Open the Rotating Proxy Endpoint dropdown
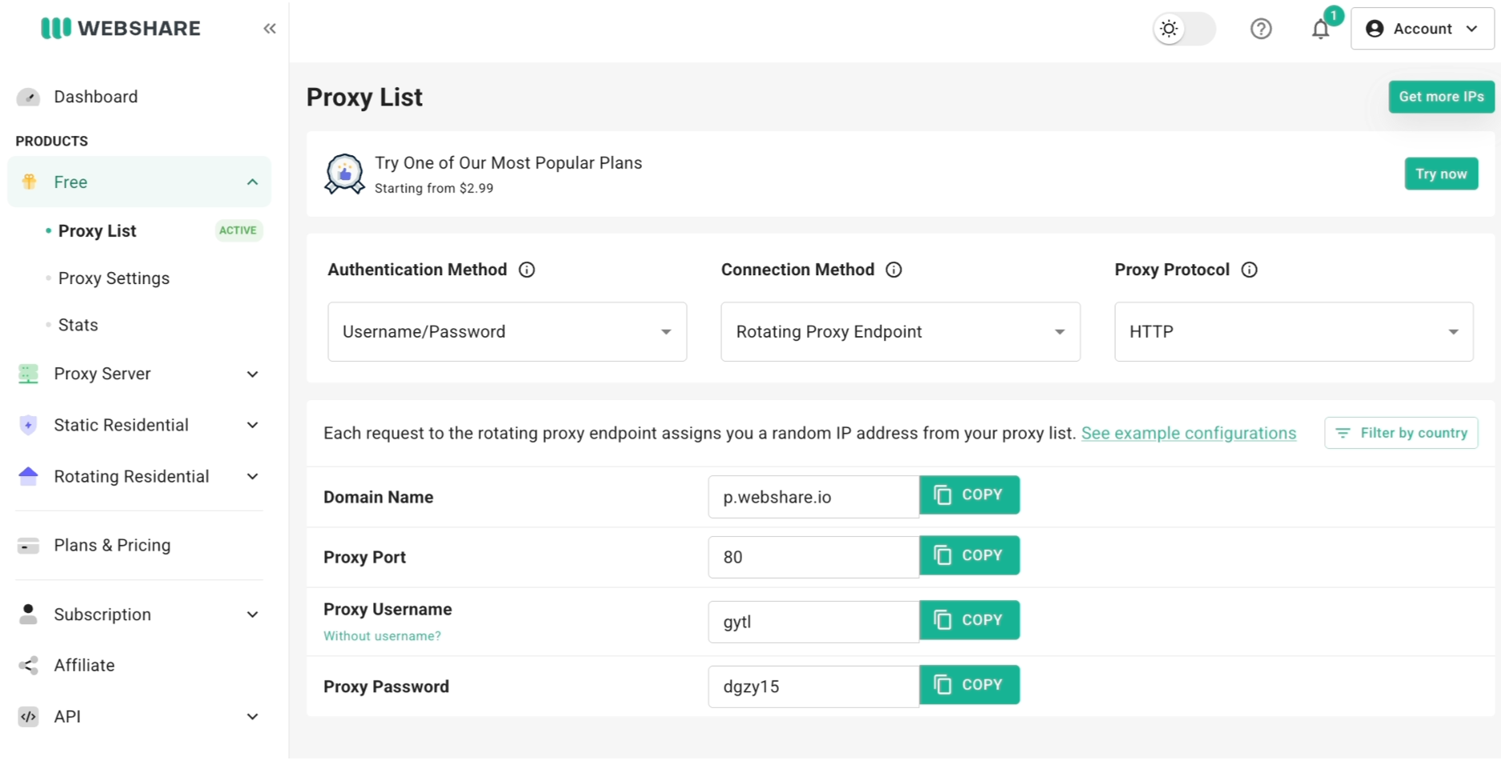 coord(901,332)
